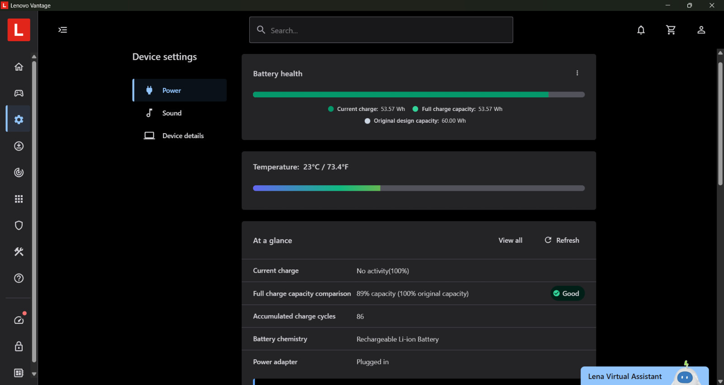The width and height of the screenshot is (724, 385).
Task: Open the System update download icon
Action: pos(19,146)
